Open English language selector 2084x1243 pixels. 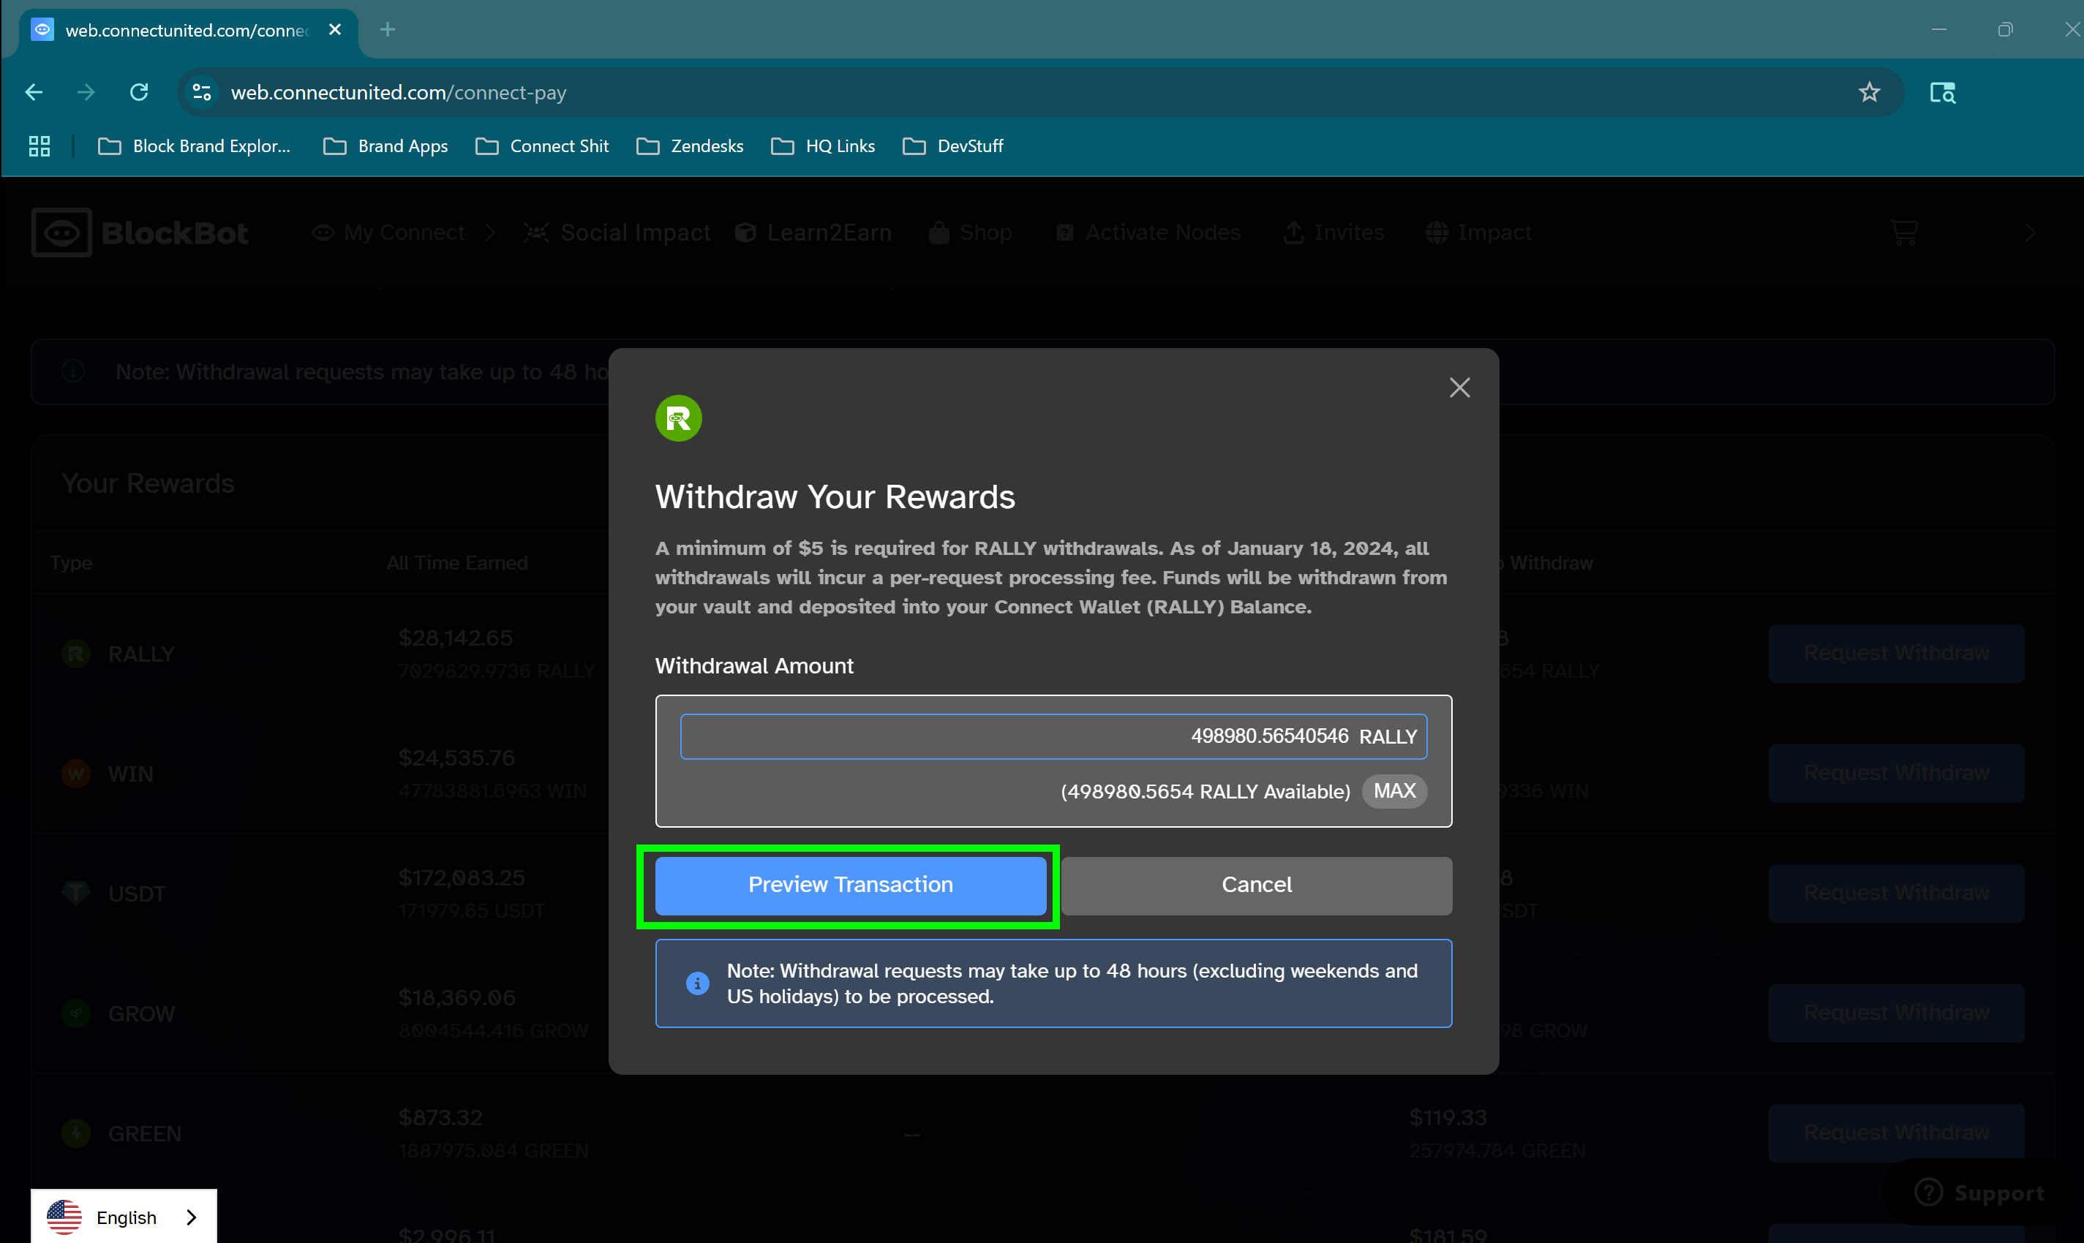pos(124,1216)
